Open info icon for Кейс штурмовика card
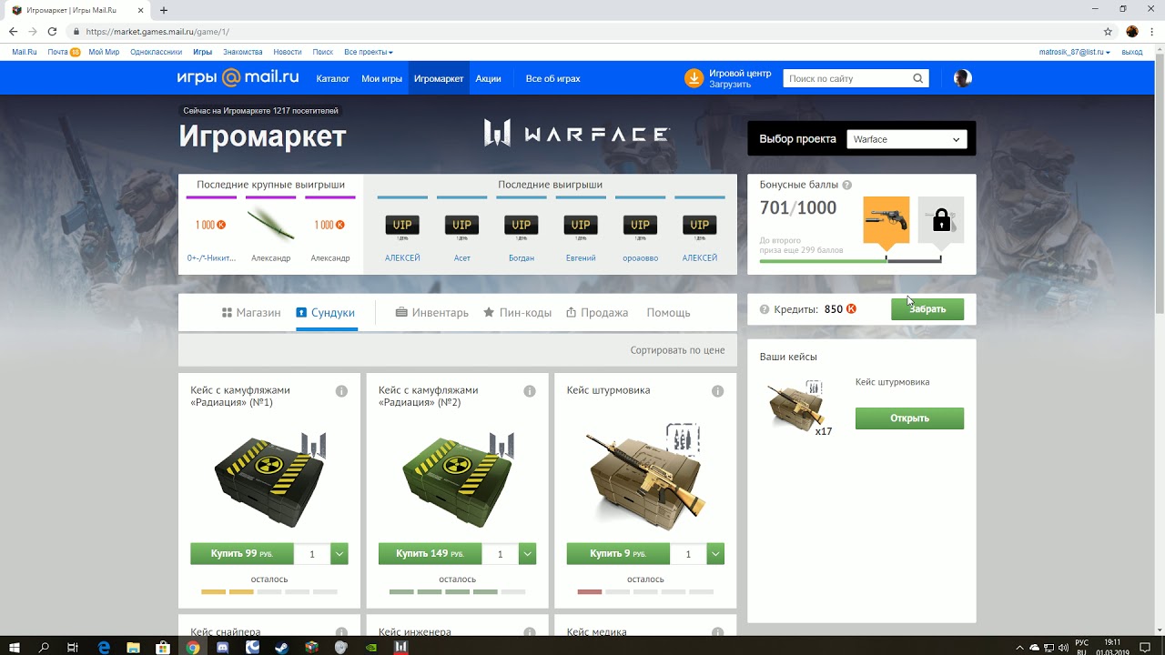The width and height of the screenshot is (1165, 655). [718, 391]
